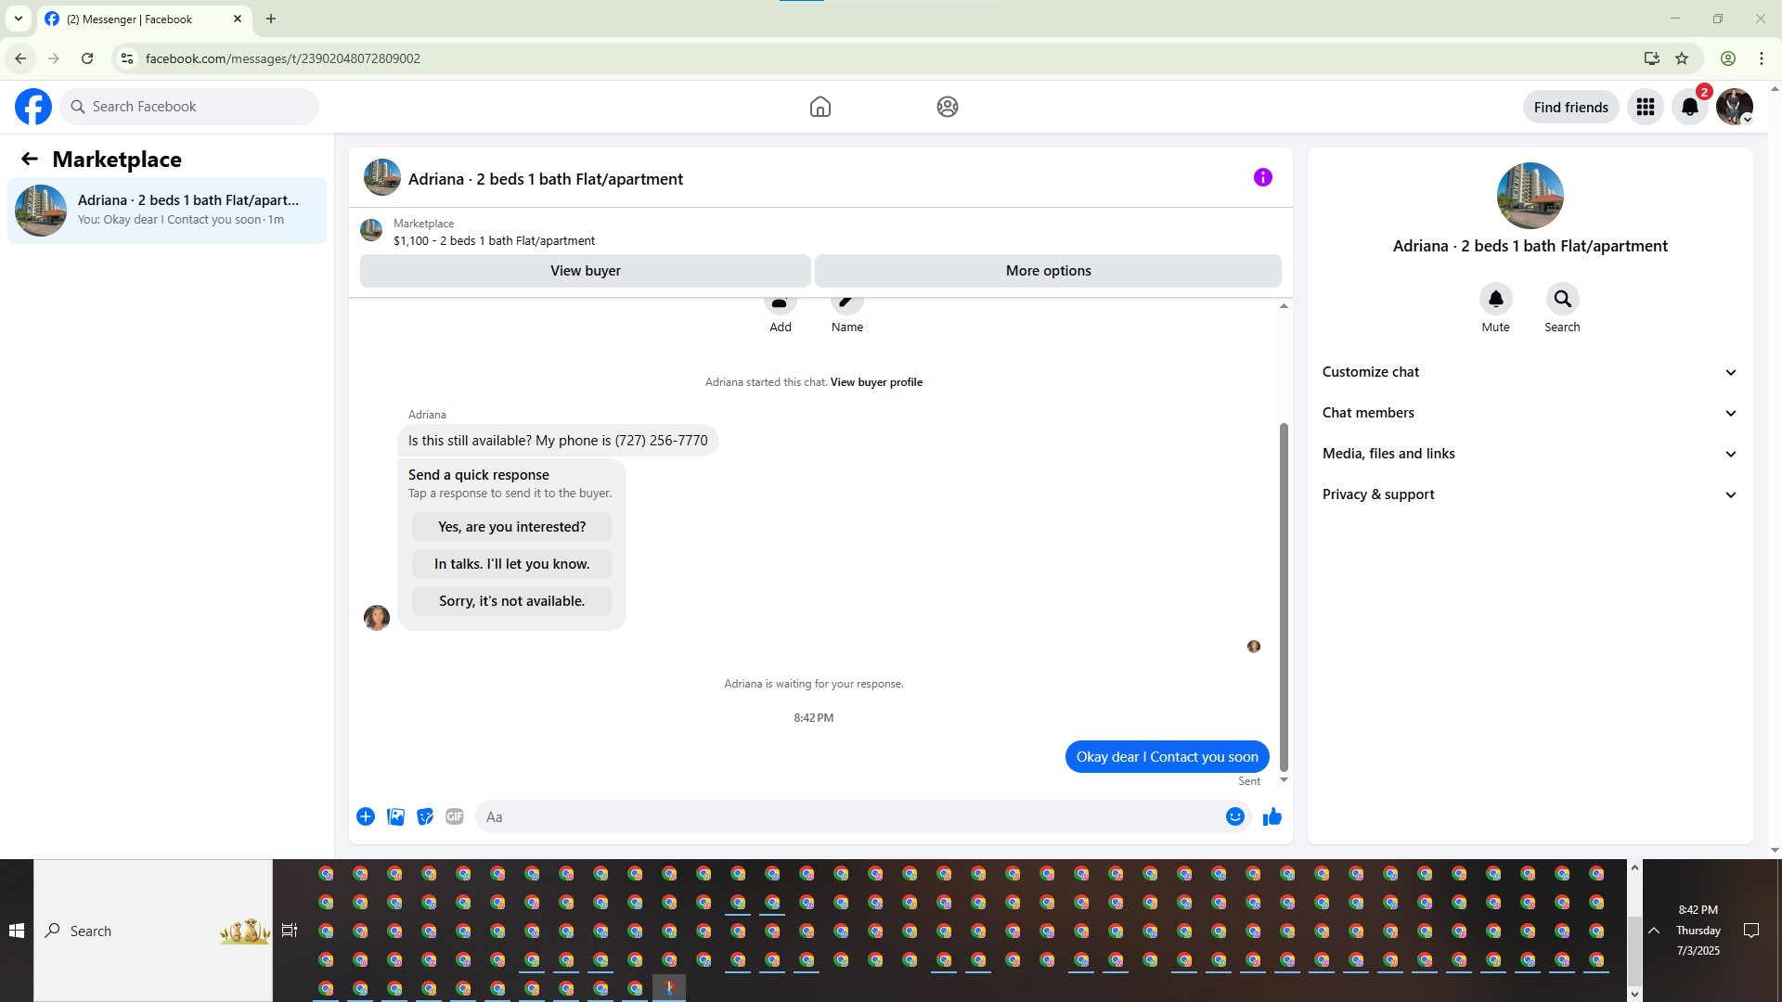Viewport: 1782px width, 1002px height.
Task: Search in conversation using the magnifier
Action: [1562, 299]
